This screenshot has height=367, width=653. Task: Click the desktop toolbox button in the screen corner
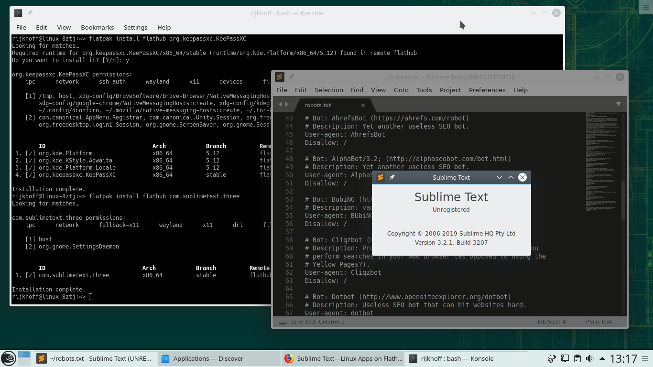[x=646, y=6]
